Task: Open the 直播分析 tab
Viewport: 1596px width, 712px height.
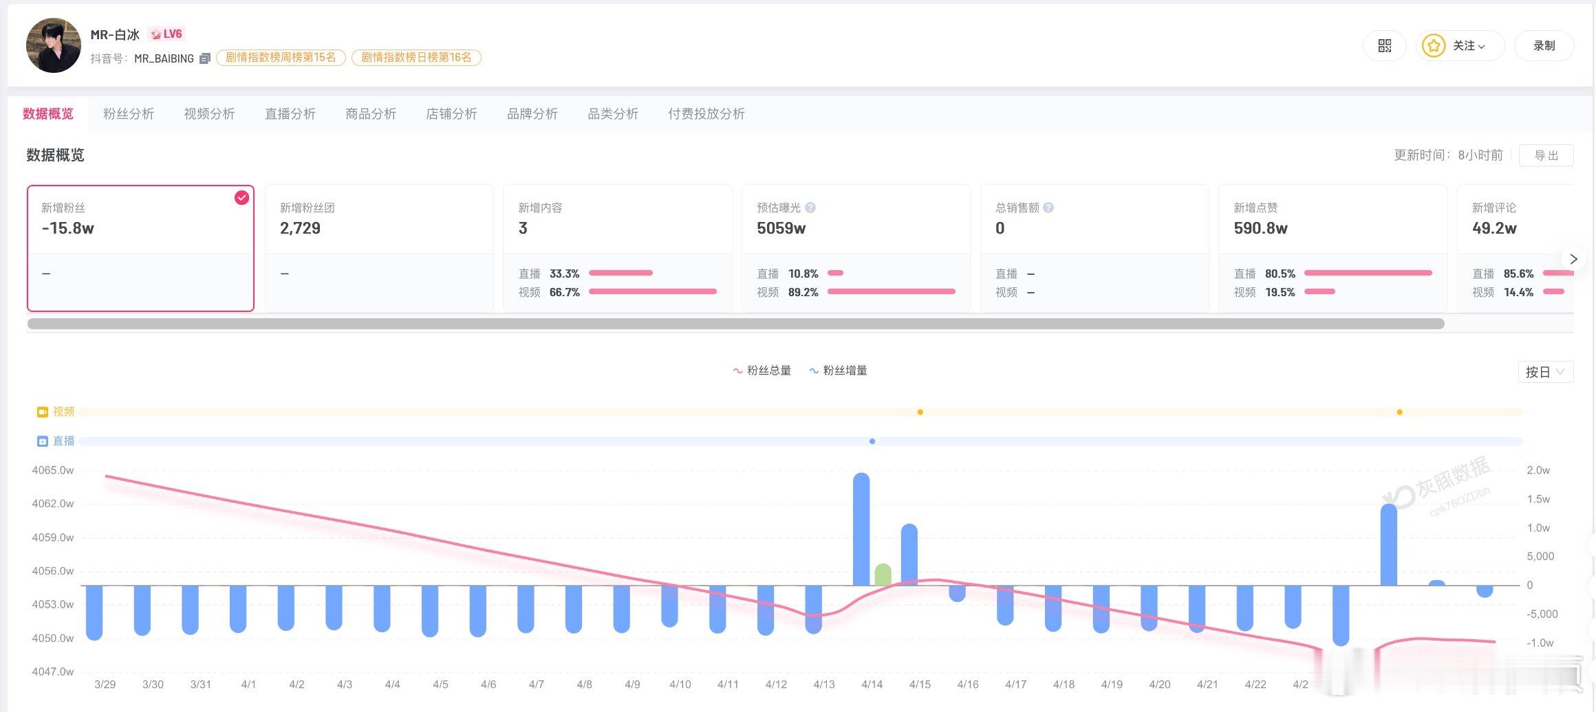Action: click(x=290, y=114)
